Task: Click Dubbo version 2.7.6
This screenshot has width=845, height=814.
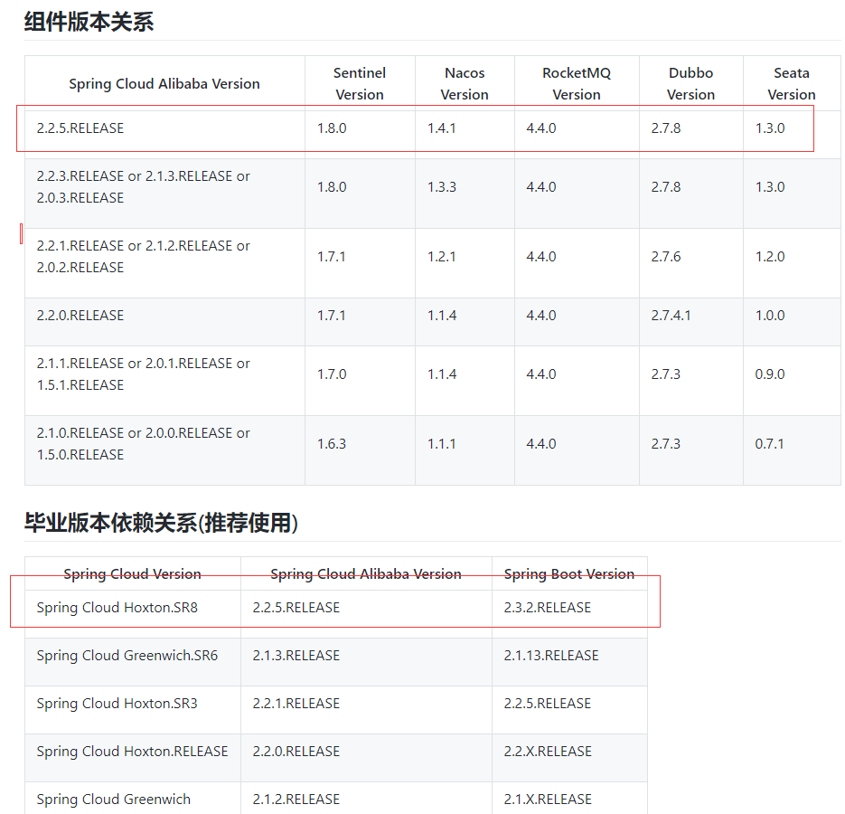Action: pyautogui.click(x=665, y=257)
